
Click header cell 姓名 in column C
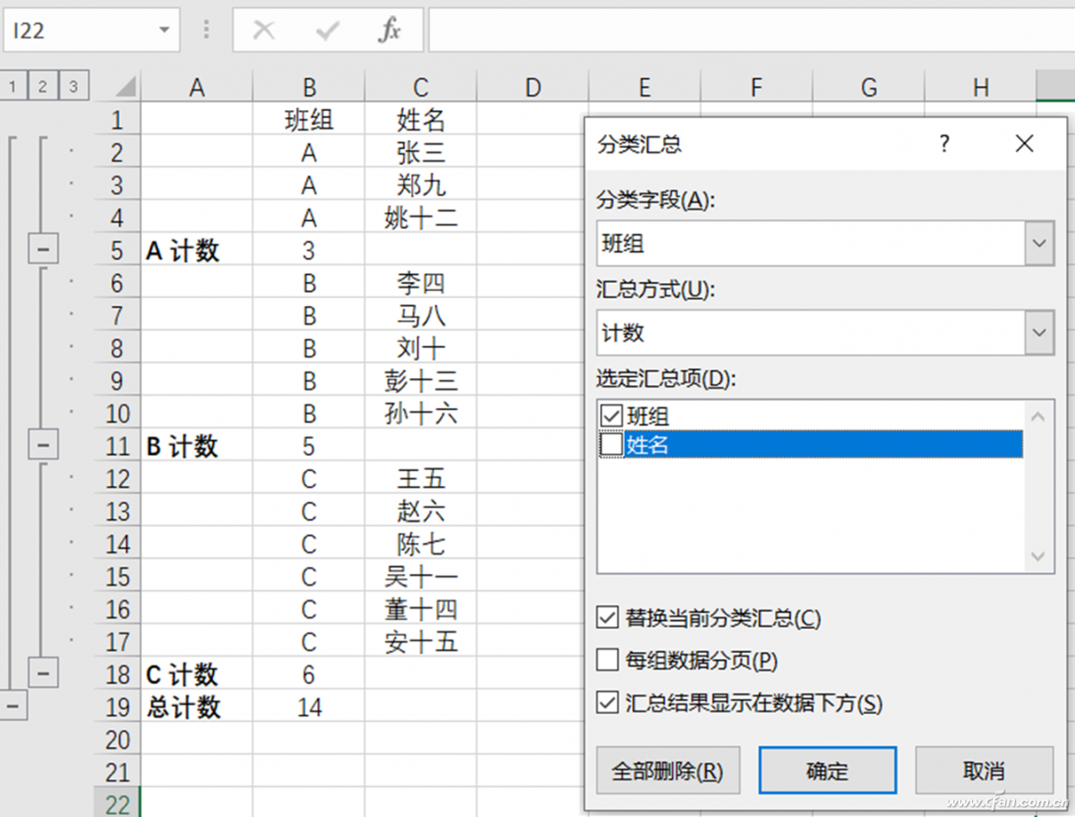coord(421,119)
